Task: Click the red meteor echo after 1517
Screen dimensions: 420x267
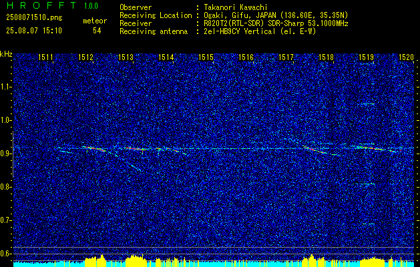Action: click(x=314, y=150)
